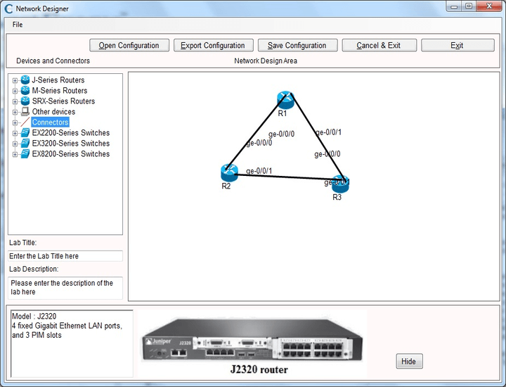Click the Open Configuration button
The height and width of the screenshot is (387, 506).
[x=129, y=45]
